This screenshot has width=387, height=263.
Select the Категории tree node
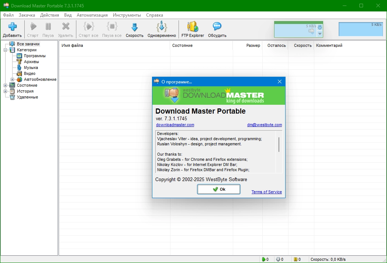tap(27, 50)
